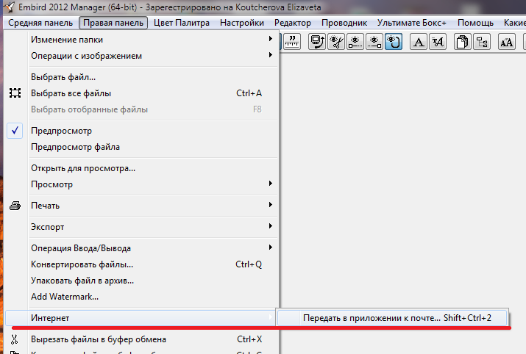
Task: Open the Проводник menu
Action: click(344, 23)
